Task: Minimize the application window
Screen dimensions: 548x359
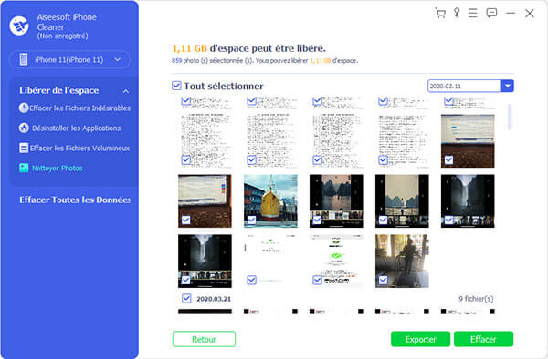Action: (x=511, y=13)
